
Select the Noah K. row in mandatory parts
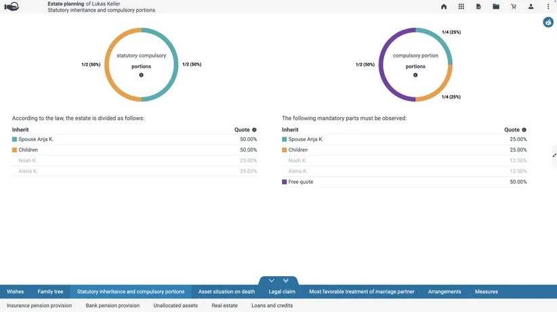click(405, 160)
